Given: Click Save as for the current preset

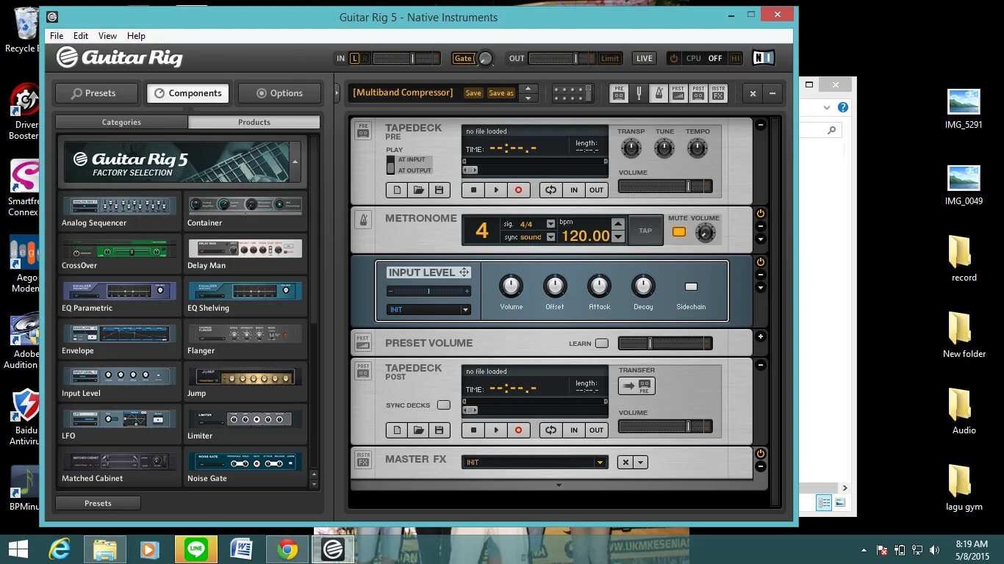Looking at the screenshot, I should (x=501, y=93).
